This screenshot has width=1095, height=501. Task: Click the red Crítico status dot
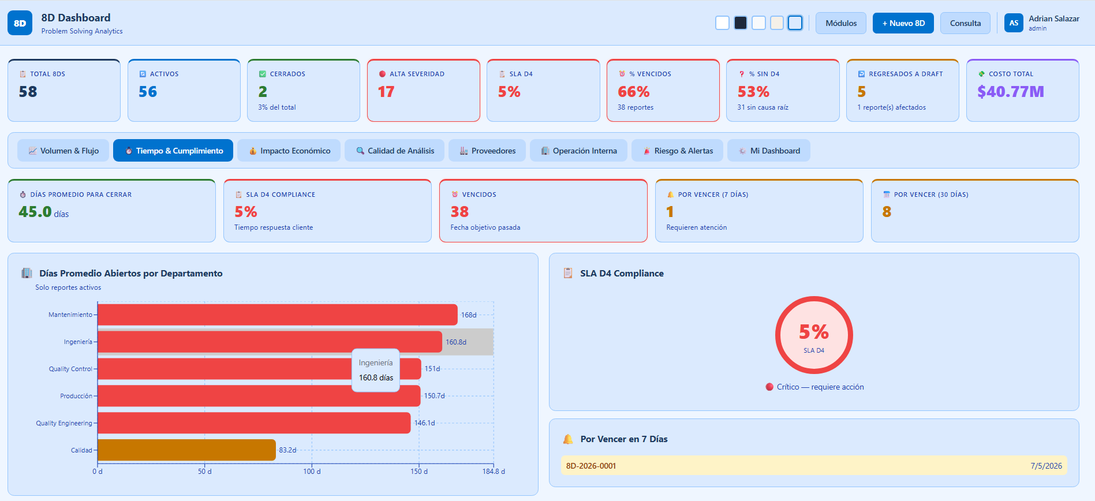[769, 387]
